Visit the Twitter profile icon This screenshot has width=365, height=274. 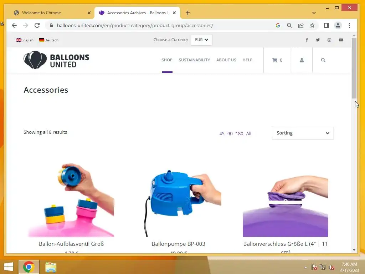pos(318,40)
